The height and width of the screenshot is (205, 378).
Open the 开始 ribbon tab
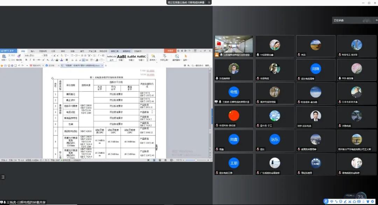click(x=23, y=51)
